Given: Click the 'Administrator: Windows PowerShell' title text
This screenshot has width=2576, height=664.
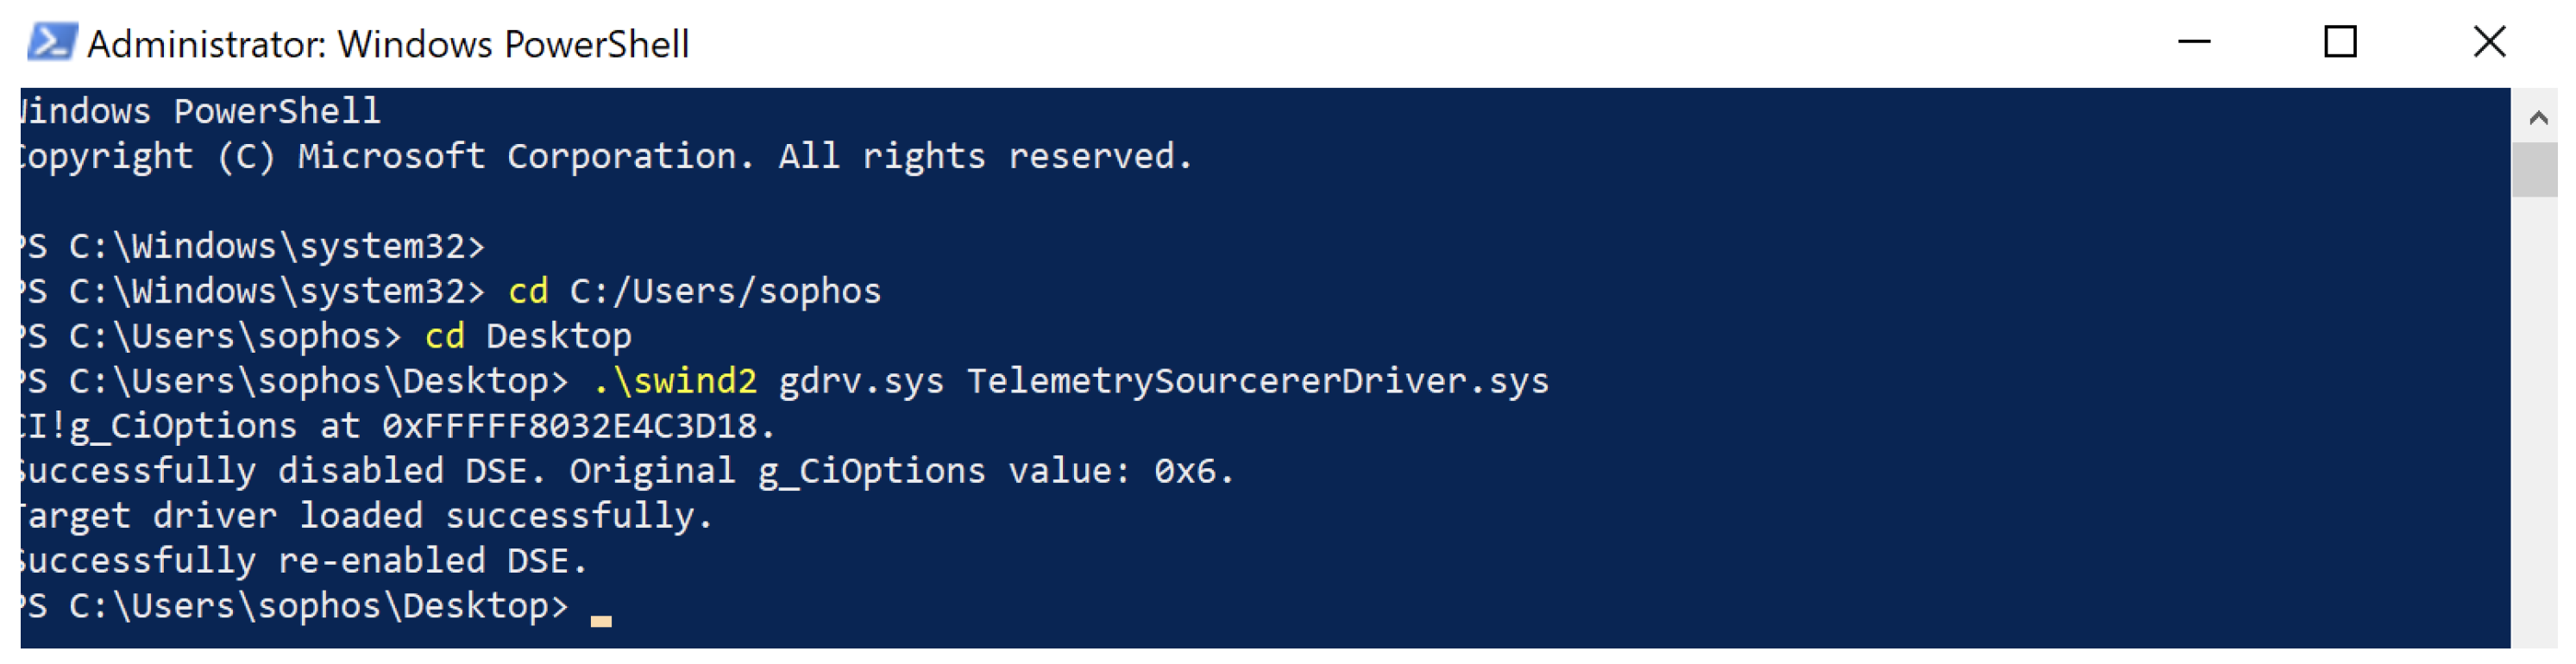Looking at the screenshot, I should coord(388,45).
